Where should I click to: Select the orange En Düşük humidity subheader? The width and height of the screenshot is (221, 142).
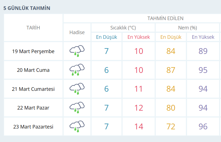pyautogui.click(x=171, y=37)
